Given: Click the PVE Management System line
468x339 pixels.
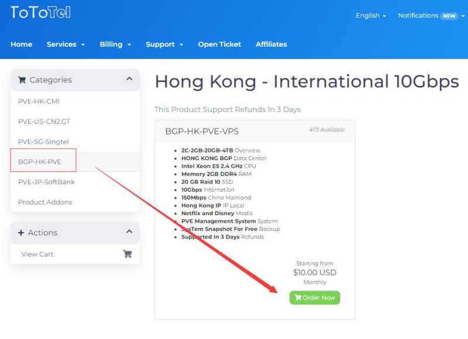Looking at the screenshot, I should pyautogui.click(x=229, y=222).
